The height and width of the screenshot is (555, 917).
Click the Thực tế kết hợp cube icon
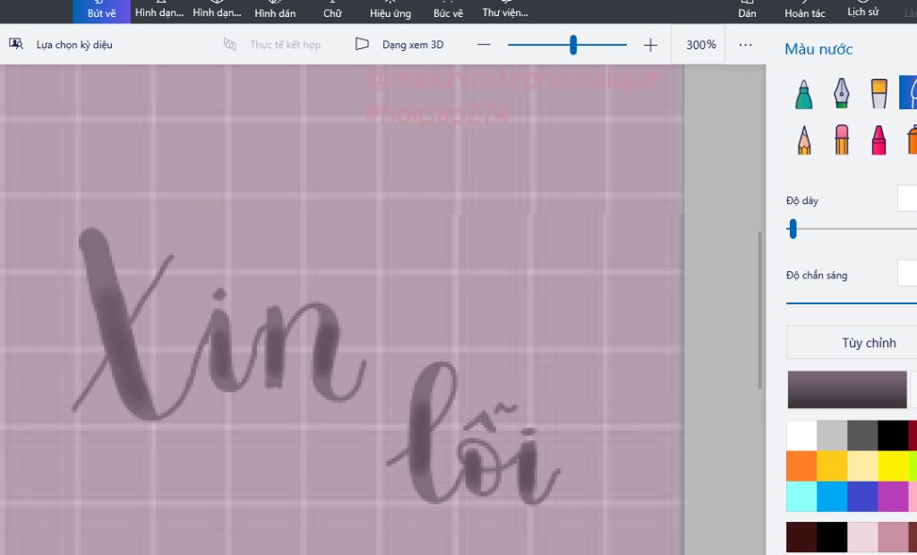tap(230, 44)
